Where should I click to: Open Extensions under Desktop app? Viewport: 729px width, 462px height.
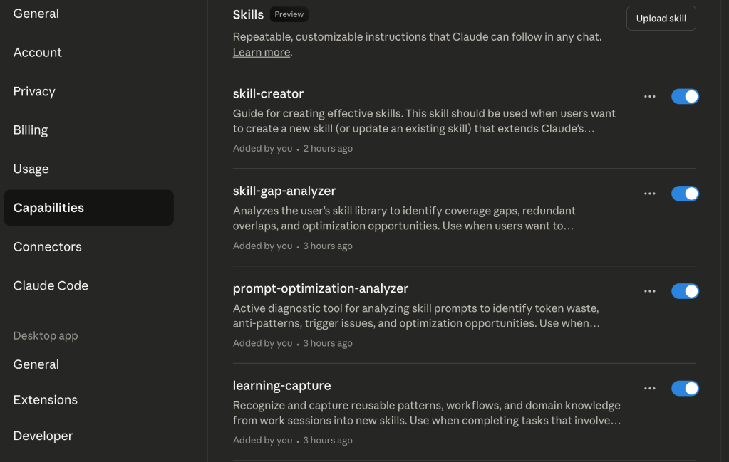coord(46,400)
